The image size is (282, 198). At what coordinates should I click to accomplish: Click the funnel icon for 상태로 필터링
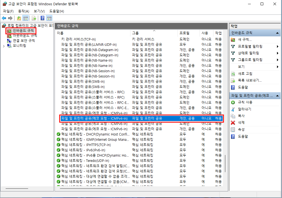(233, 53)
